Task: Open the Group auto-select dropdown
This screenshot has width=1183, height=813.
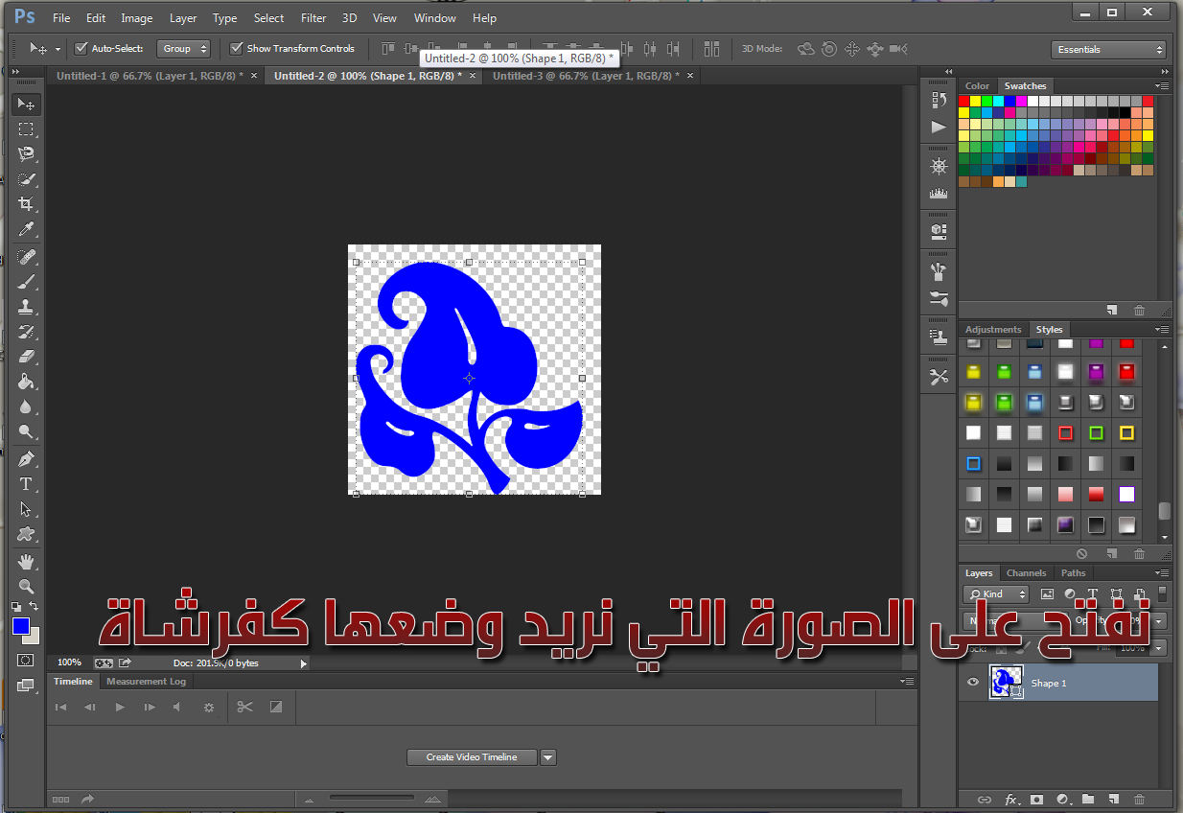Action: point(183,48)
